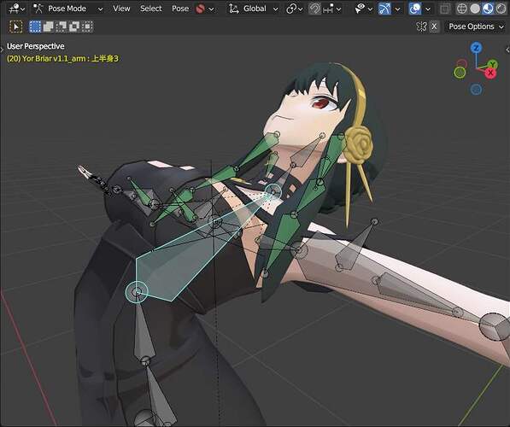Choose Extend Selection mode icon

coord(48,26)
